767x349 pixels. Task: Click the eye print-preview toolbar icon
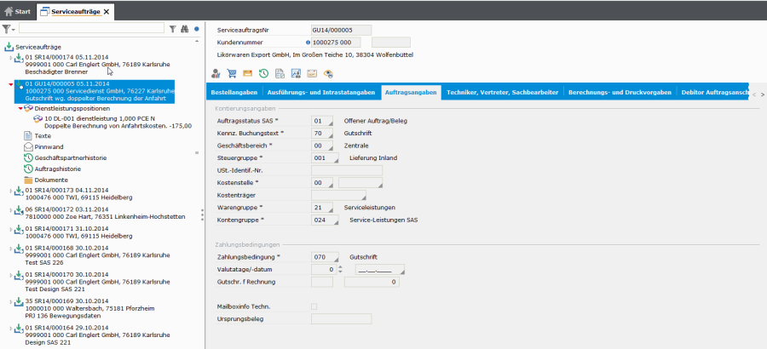[328, 74]
